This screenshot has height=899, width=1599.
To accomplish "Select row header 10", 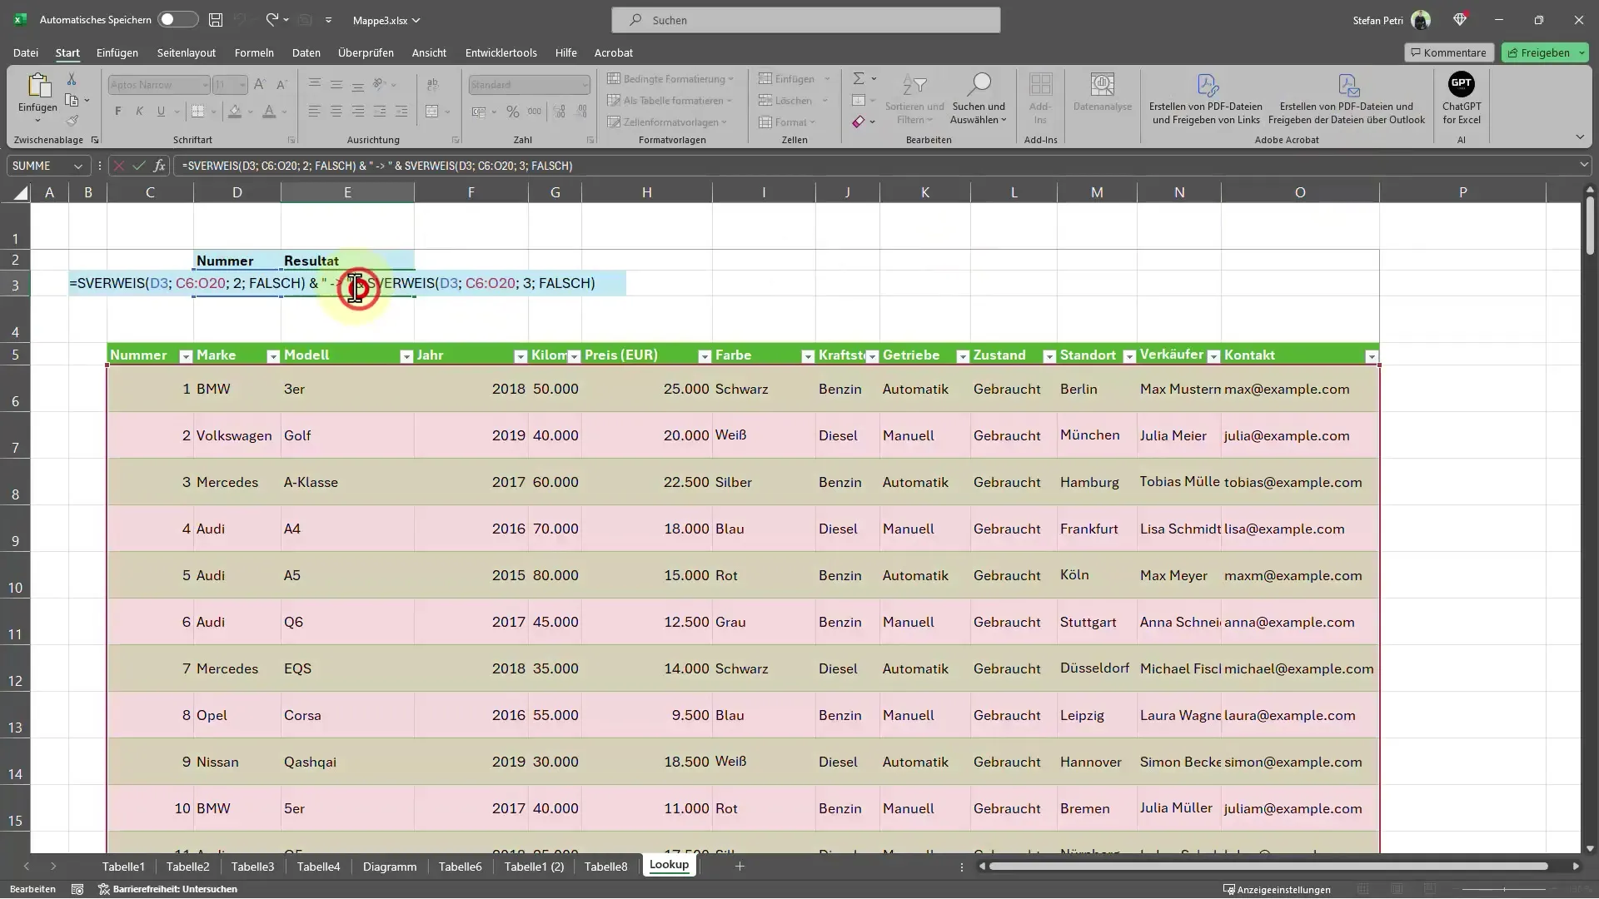I will [15, 576].
